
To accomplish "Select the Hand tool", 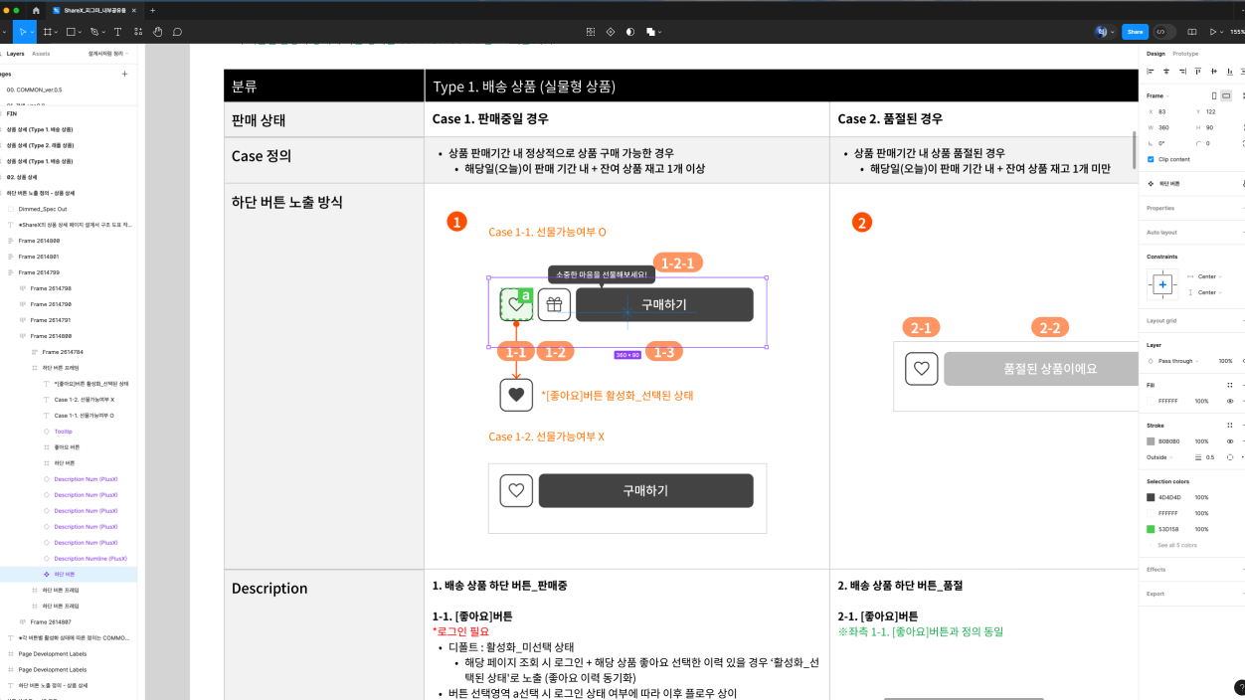I will (x=157, y=32).
